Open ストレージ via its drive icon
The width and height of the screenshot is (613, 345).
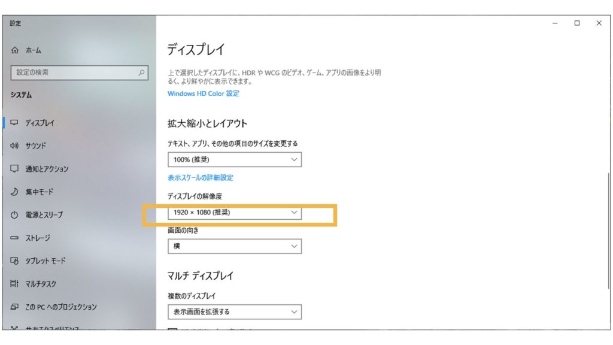coord(15,238)
